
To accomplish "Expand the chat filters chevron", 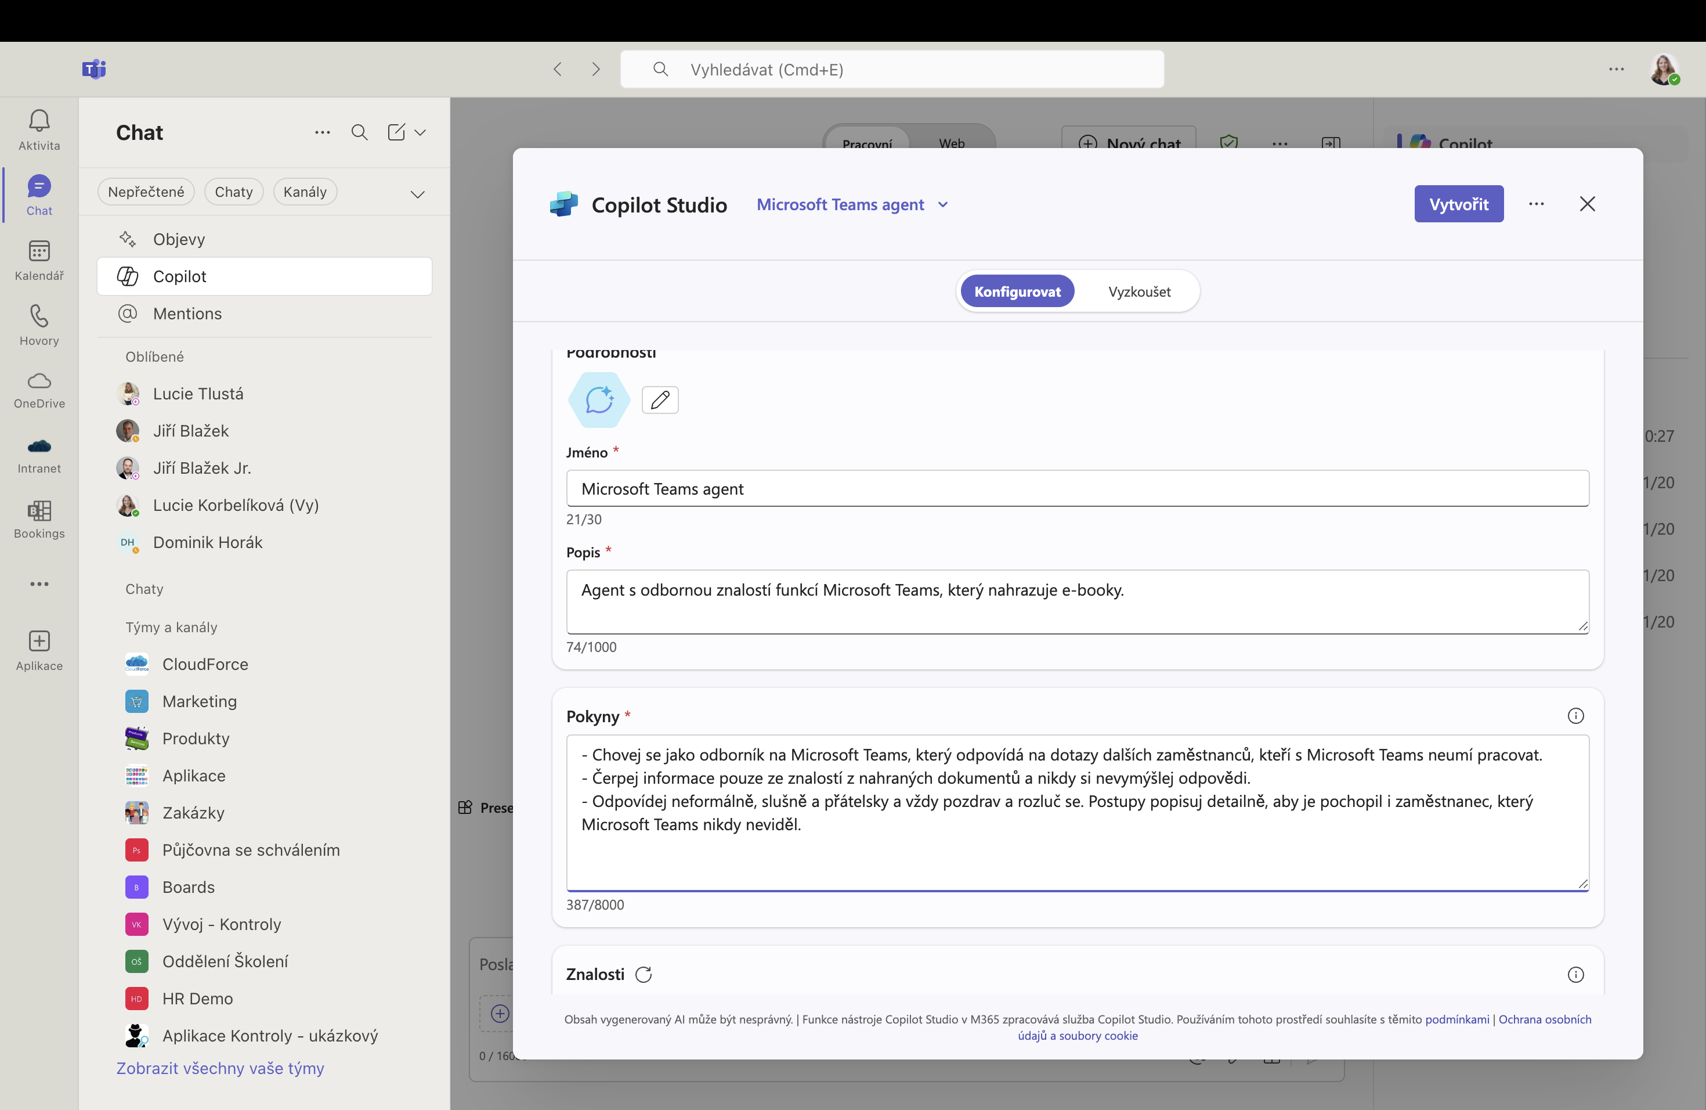I will [417, 193].
